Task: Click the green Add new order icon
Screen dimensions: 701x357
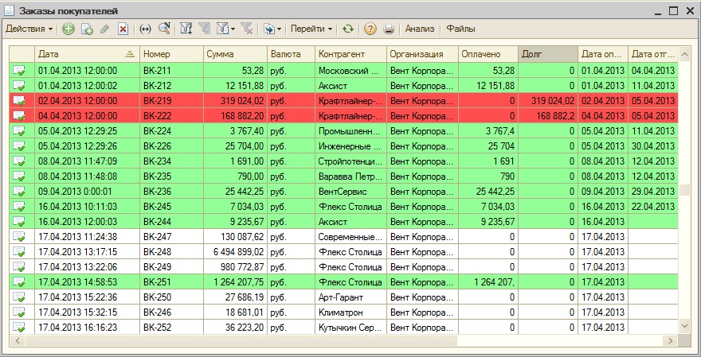Action: coord(68,29)
